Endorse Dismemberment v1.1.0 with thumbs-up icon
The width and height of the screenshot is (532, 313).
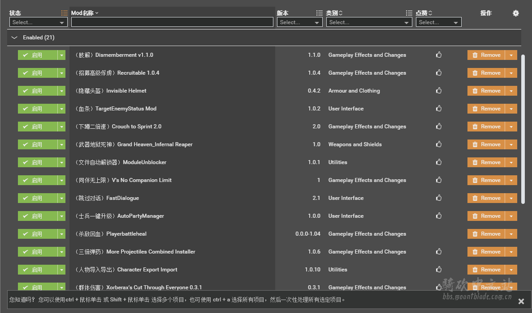pyautogui.click(x=439, y=55)
